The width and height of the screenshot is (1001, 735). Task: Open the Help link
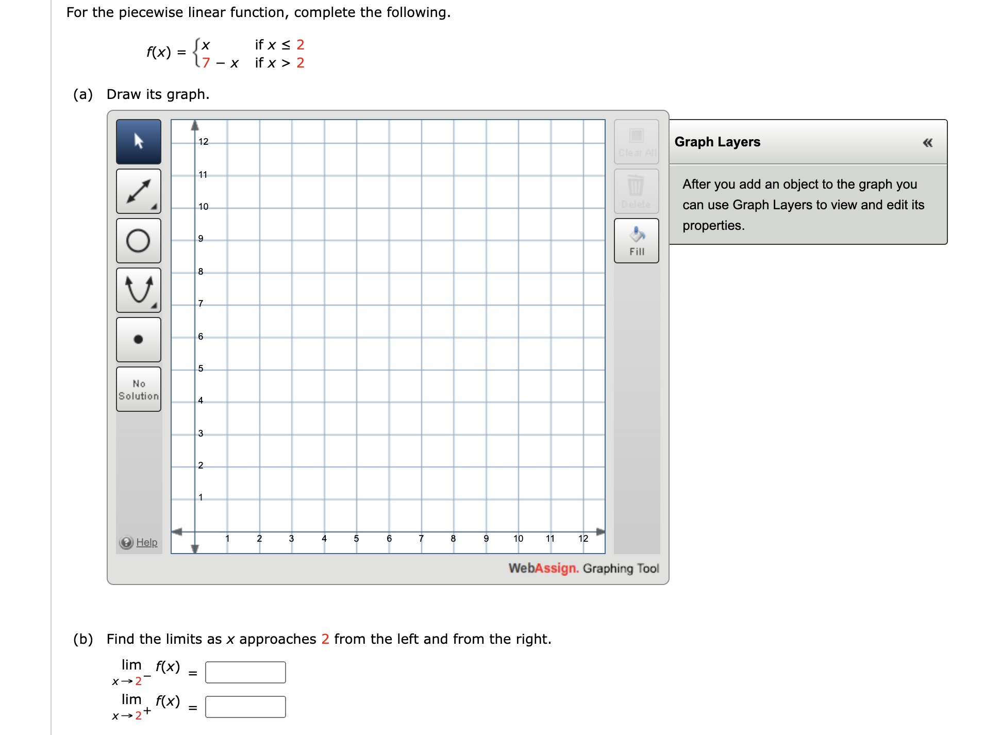pyautogui.click(x=146, y=543)
